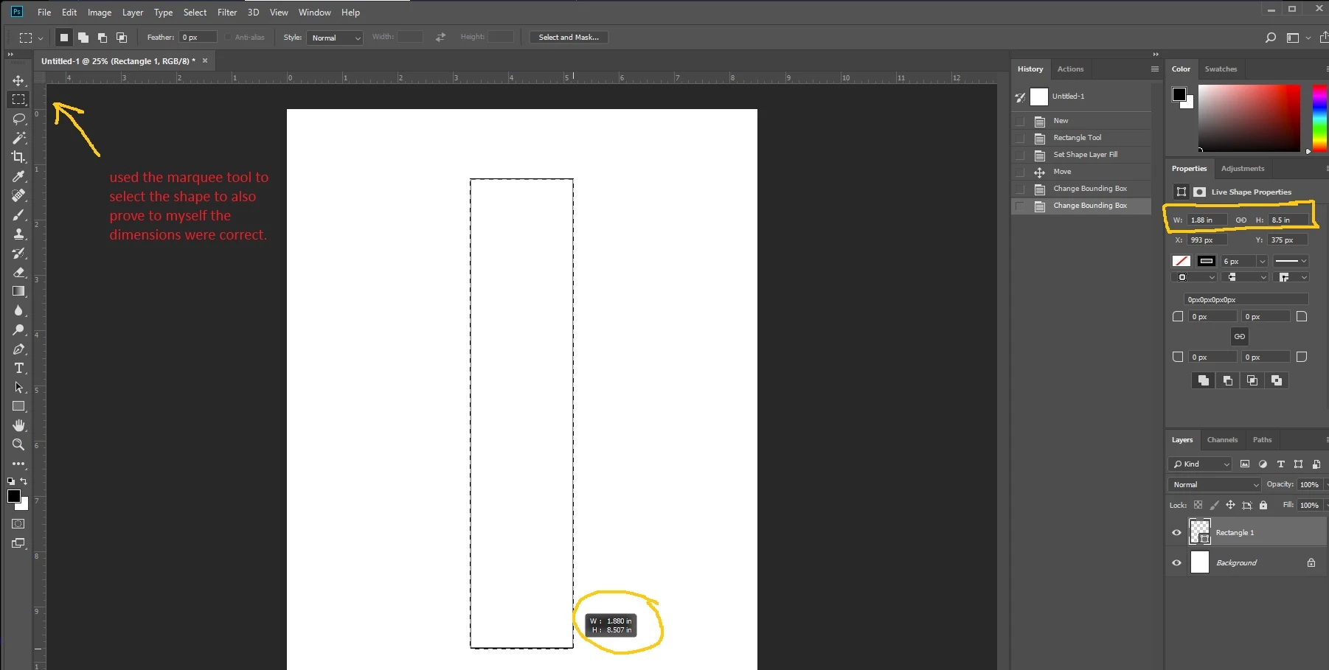
Task: Toggle link between width and height
Action: 1241,220
